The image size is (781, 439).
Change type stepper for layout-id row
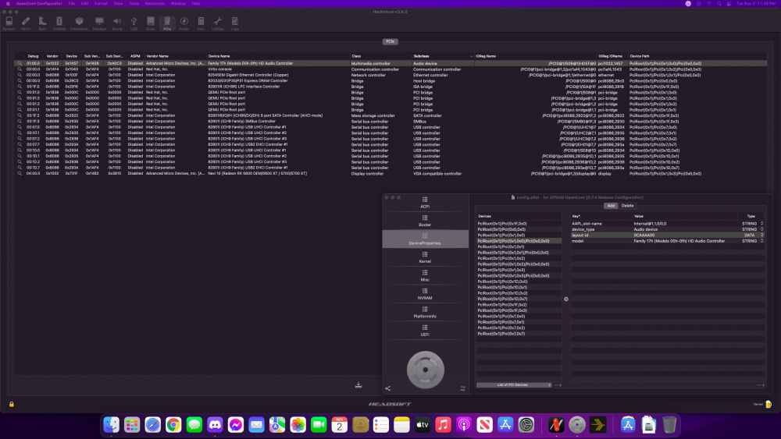point(761,235)
